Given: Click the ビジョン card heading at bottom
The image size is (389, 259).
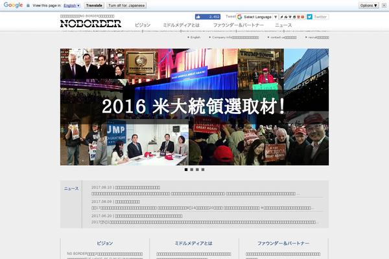Looking at the screenshot, I should [x=104, y=243].
